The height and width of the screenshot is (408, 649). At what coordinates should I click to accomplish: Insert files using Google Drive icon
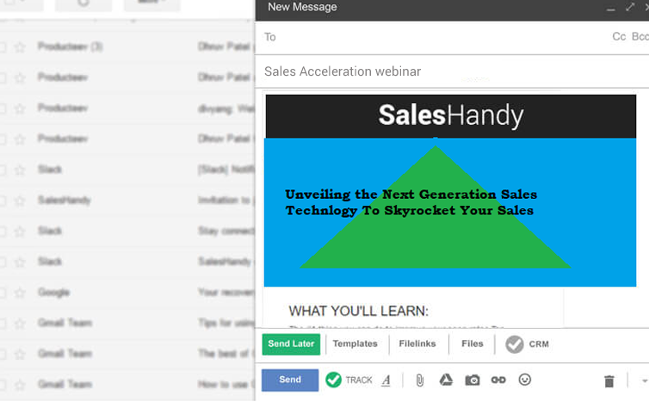pos(446,380)
